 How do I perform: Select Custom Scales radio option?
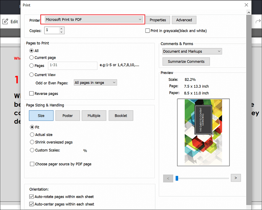[x=32, y=150]
